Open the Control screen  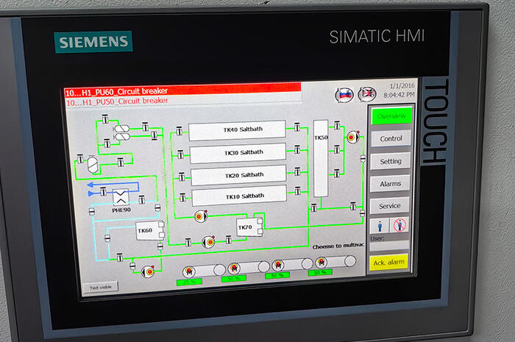tap(391, 138)
